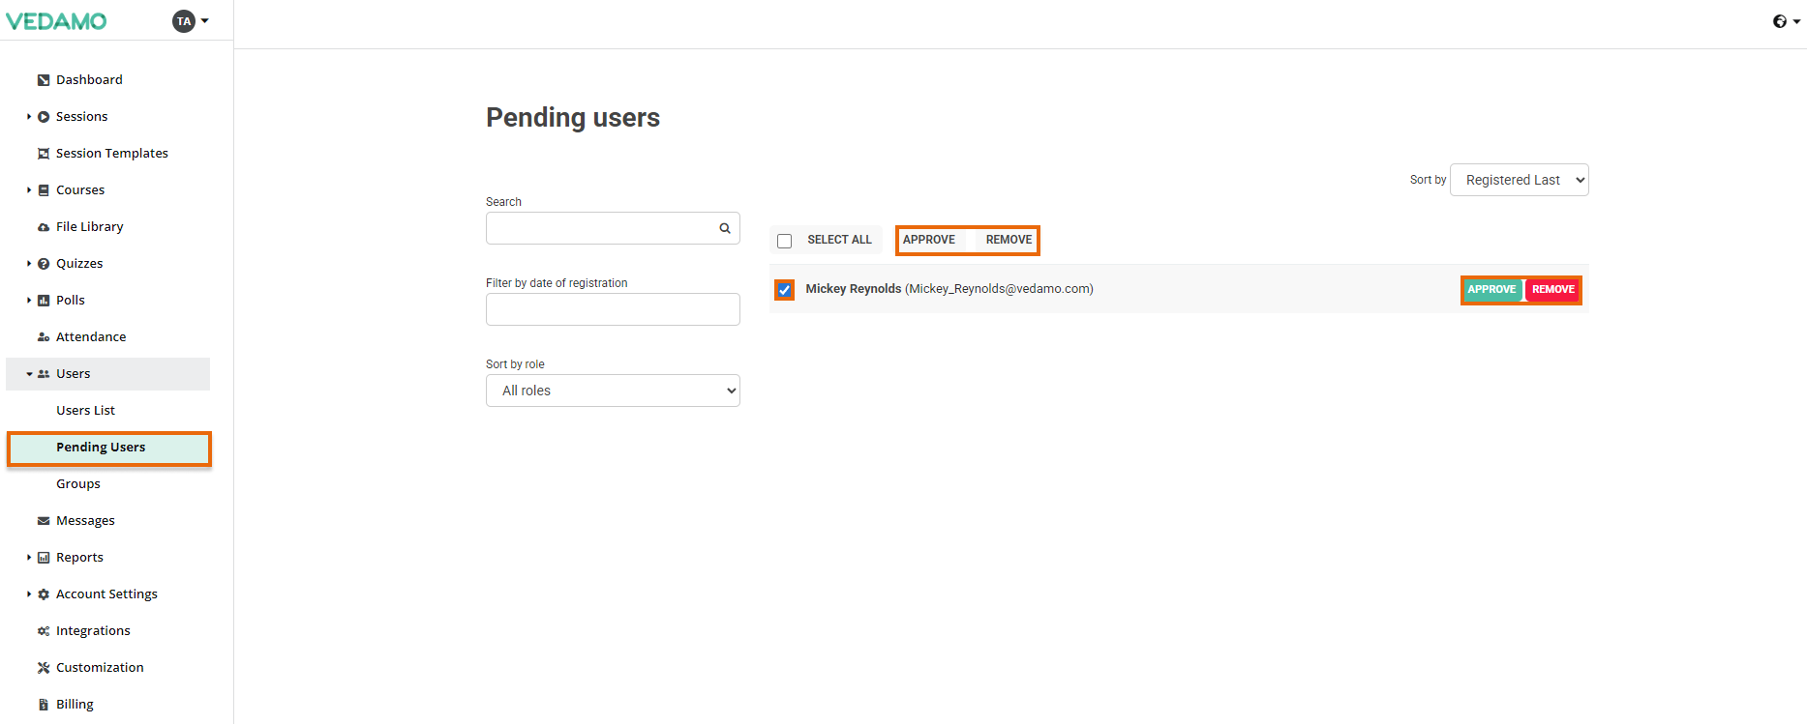Open Attendance menu item
Screen dimensions: 1807x724
pyautogui.click(x=91, y=337)
